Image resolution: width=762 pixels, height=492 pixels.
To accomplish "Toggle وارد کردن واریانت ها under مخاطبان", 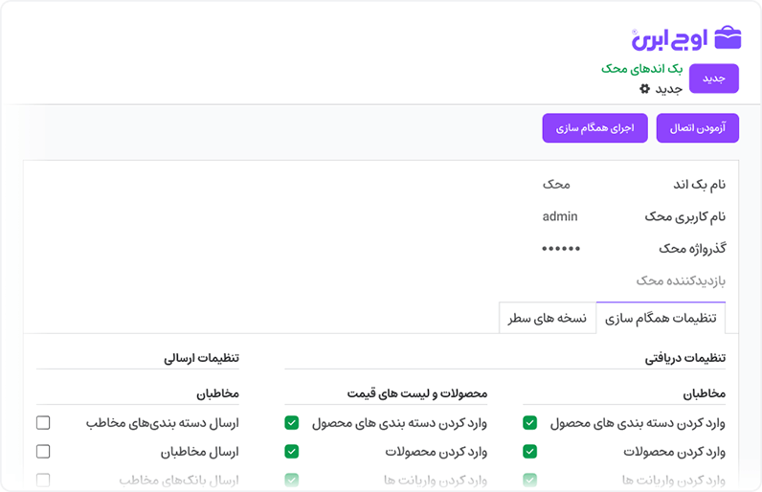I will click(529, 479).
